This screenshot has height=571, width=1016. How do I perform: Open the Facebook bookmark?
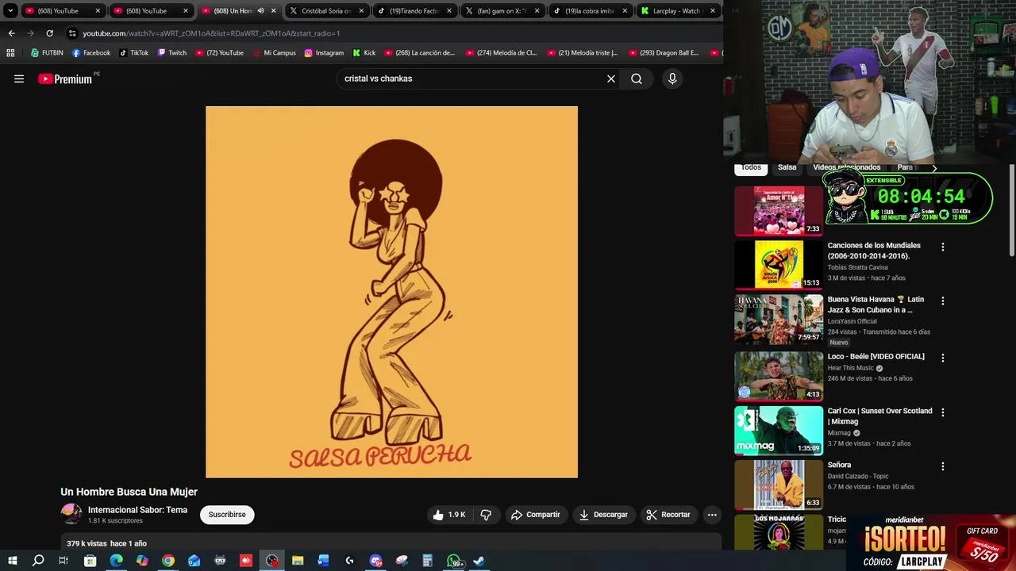(91, 53)
